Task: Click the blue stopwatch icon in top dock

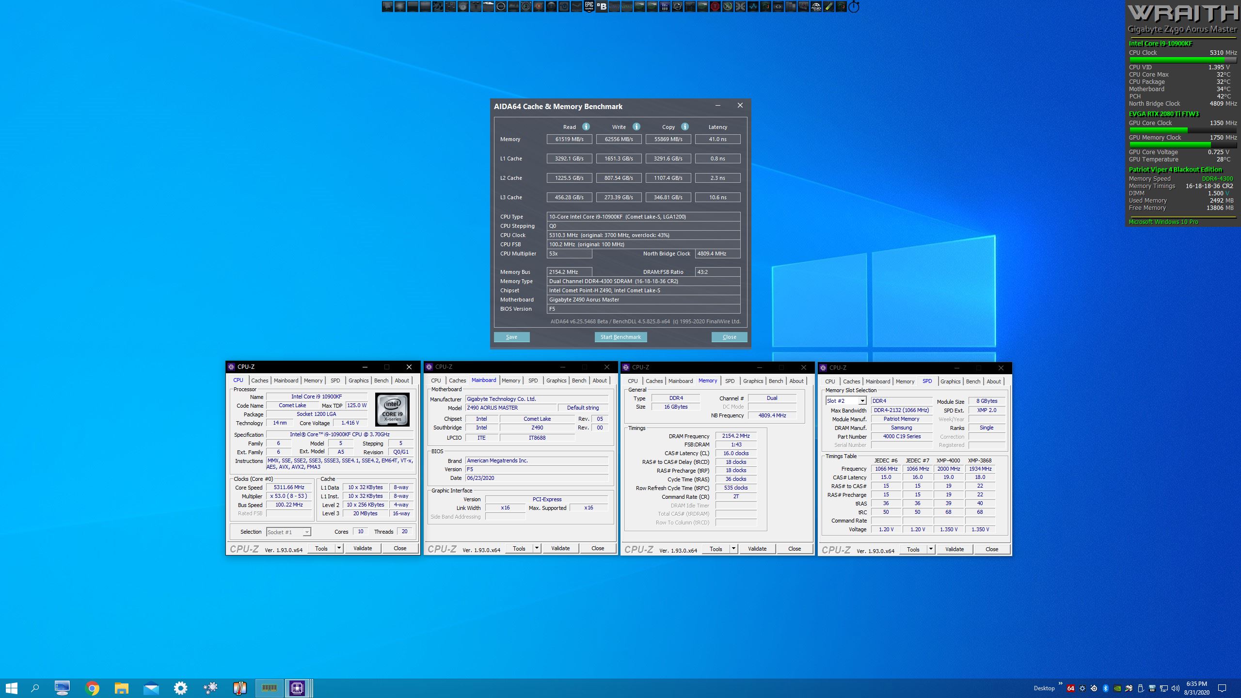Action: point(854,7)
